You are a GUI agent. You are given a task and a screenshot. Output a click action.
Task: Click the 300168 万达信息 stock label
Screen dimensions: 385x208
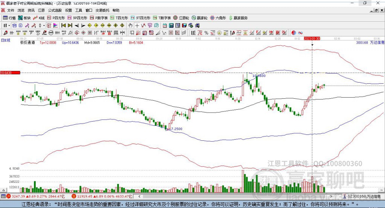click(370, 42)
